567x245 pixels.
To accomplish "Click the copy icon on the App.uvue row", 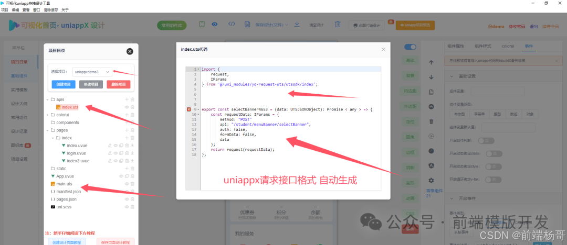I will coord(127,176).
